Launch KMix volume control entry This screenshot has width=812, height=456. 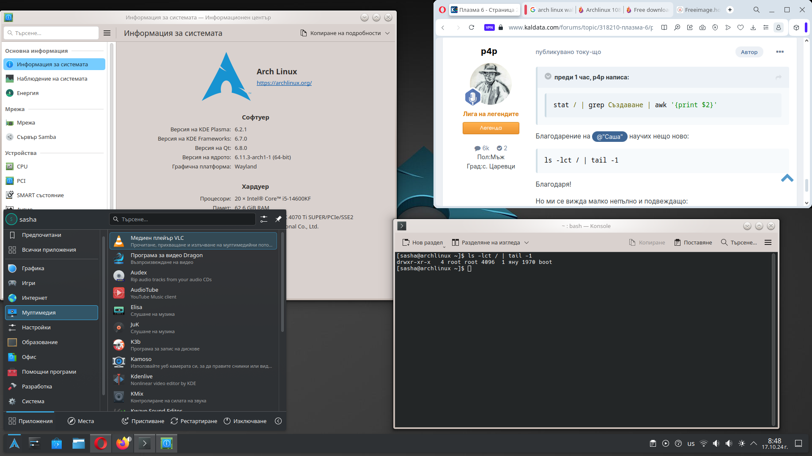(193, 397)
